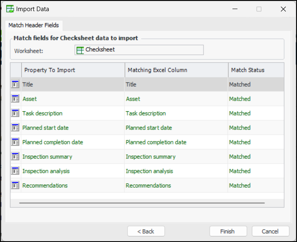
Task: Click the Match Status column header
Action: [256, 70]
